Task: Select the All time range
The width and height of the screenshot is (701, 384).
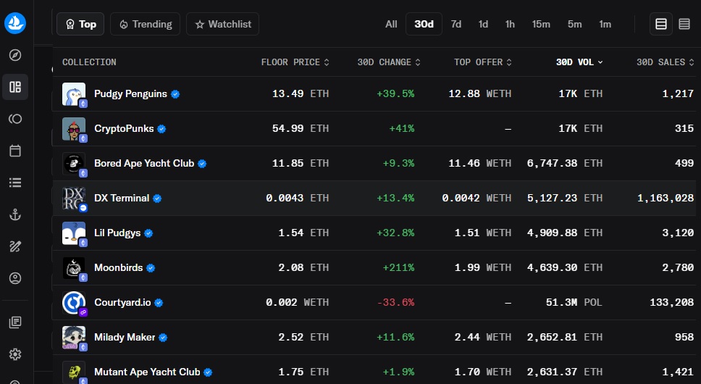Action: point(391,24)
